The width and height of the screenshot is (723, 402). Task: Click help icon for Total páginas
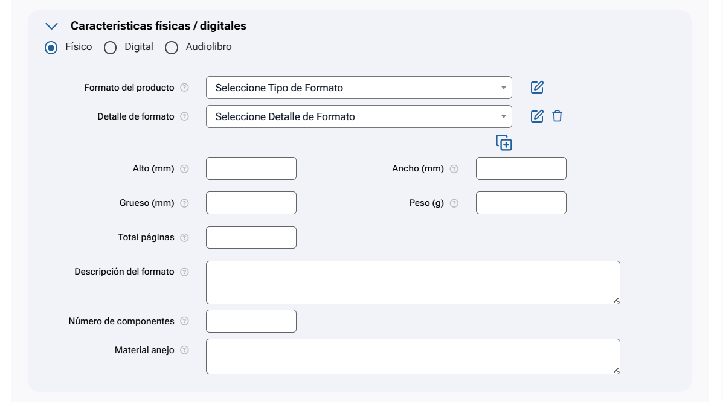coord(185,238)
